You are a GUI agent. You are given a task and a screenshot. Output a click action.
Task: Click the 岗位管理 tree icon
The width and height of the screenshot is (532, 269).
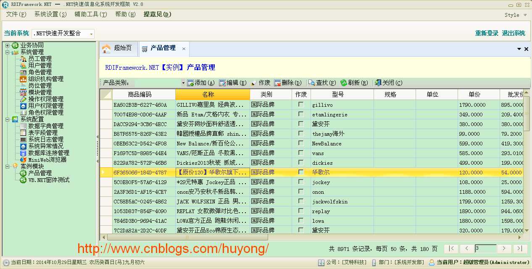(24, 86)
